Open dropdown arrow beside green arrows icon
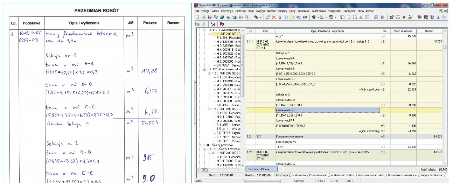 (260, 17)
